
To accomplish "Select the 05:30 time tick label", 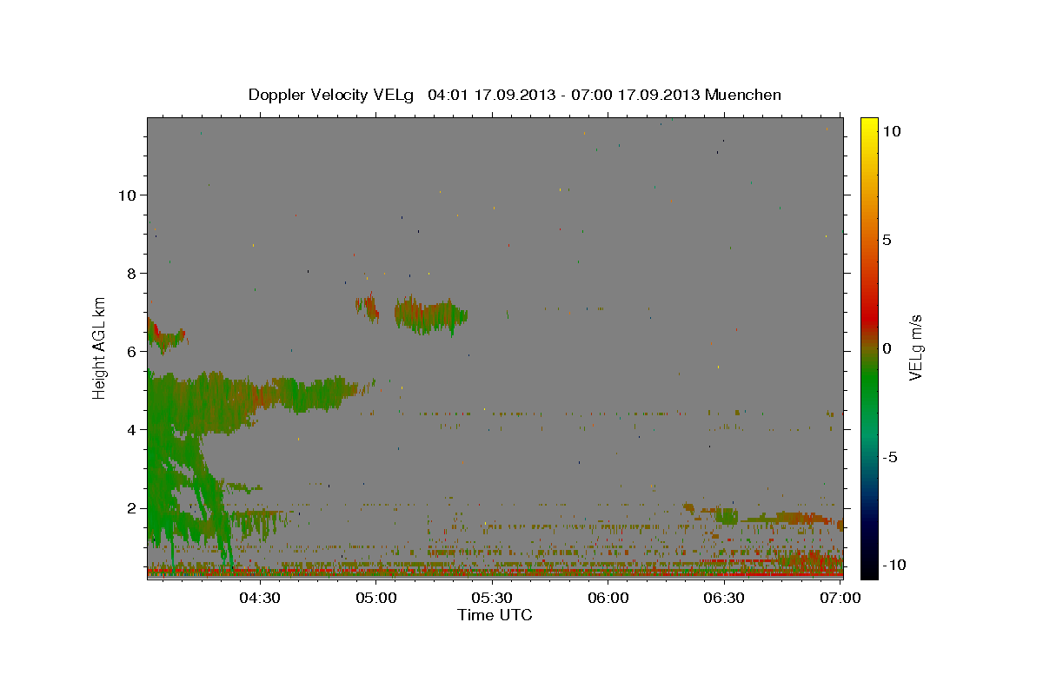I will 493,598.
